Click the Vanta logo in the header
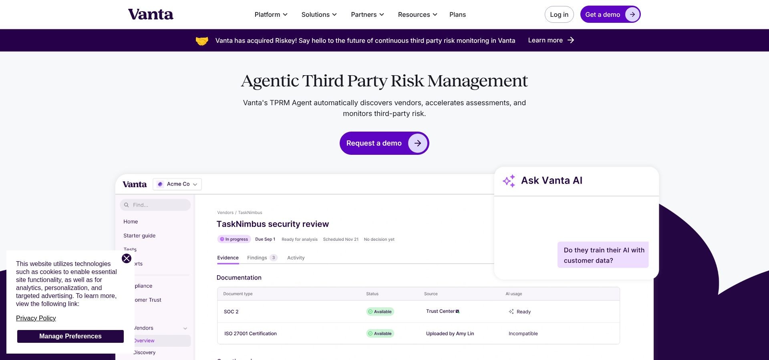Image resolution: width=769 pixels, height=360 pixels. 151,14
